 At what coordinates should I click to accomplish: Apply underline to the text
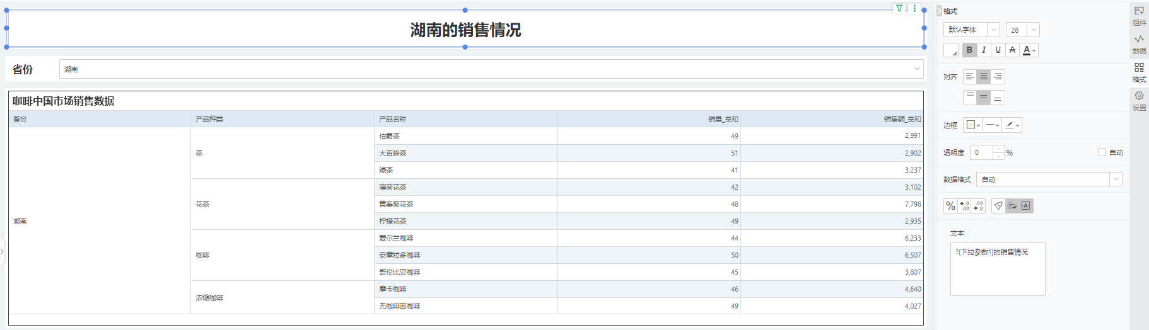pos(998,50)
